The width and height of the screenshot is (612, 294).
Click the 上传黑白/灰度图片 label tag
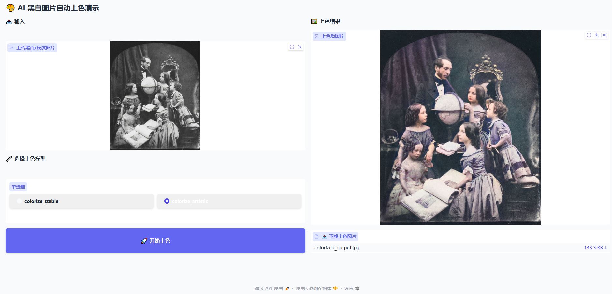(32, 48)
